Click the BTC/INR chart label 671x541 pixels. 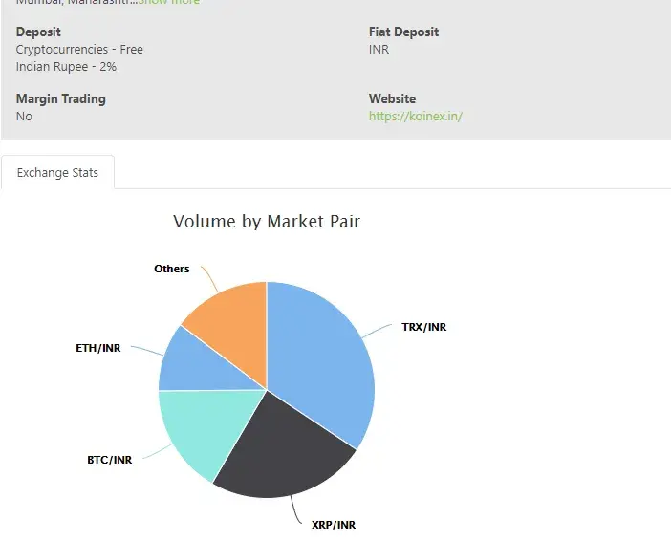tap(109, 460)
